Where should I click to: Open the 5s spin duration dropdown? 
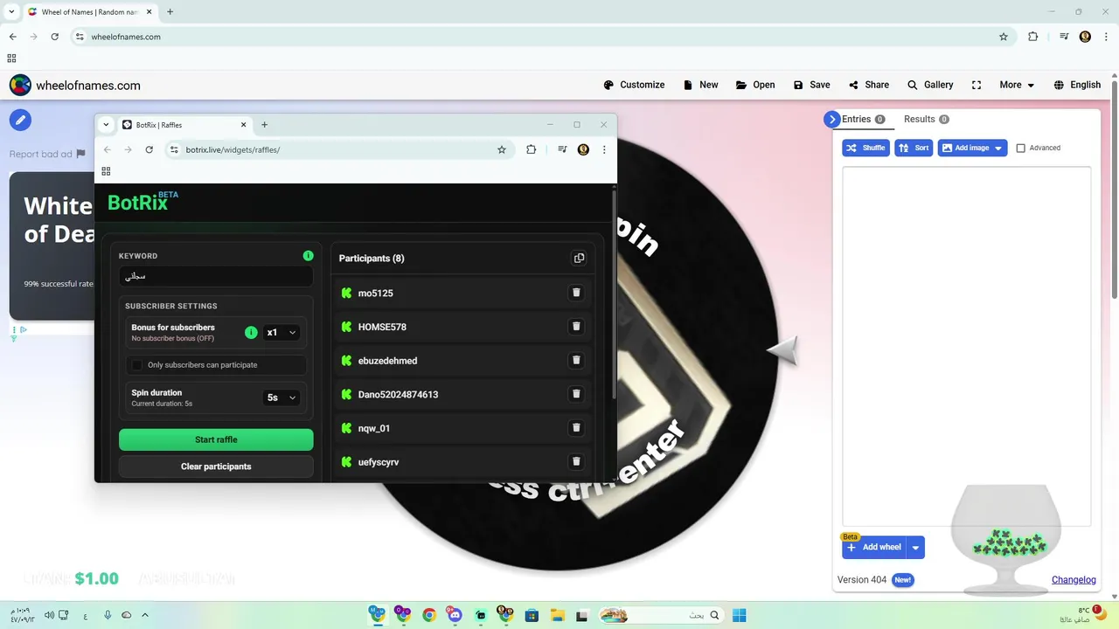coord(281,397)
